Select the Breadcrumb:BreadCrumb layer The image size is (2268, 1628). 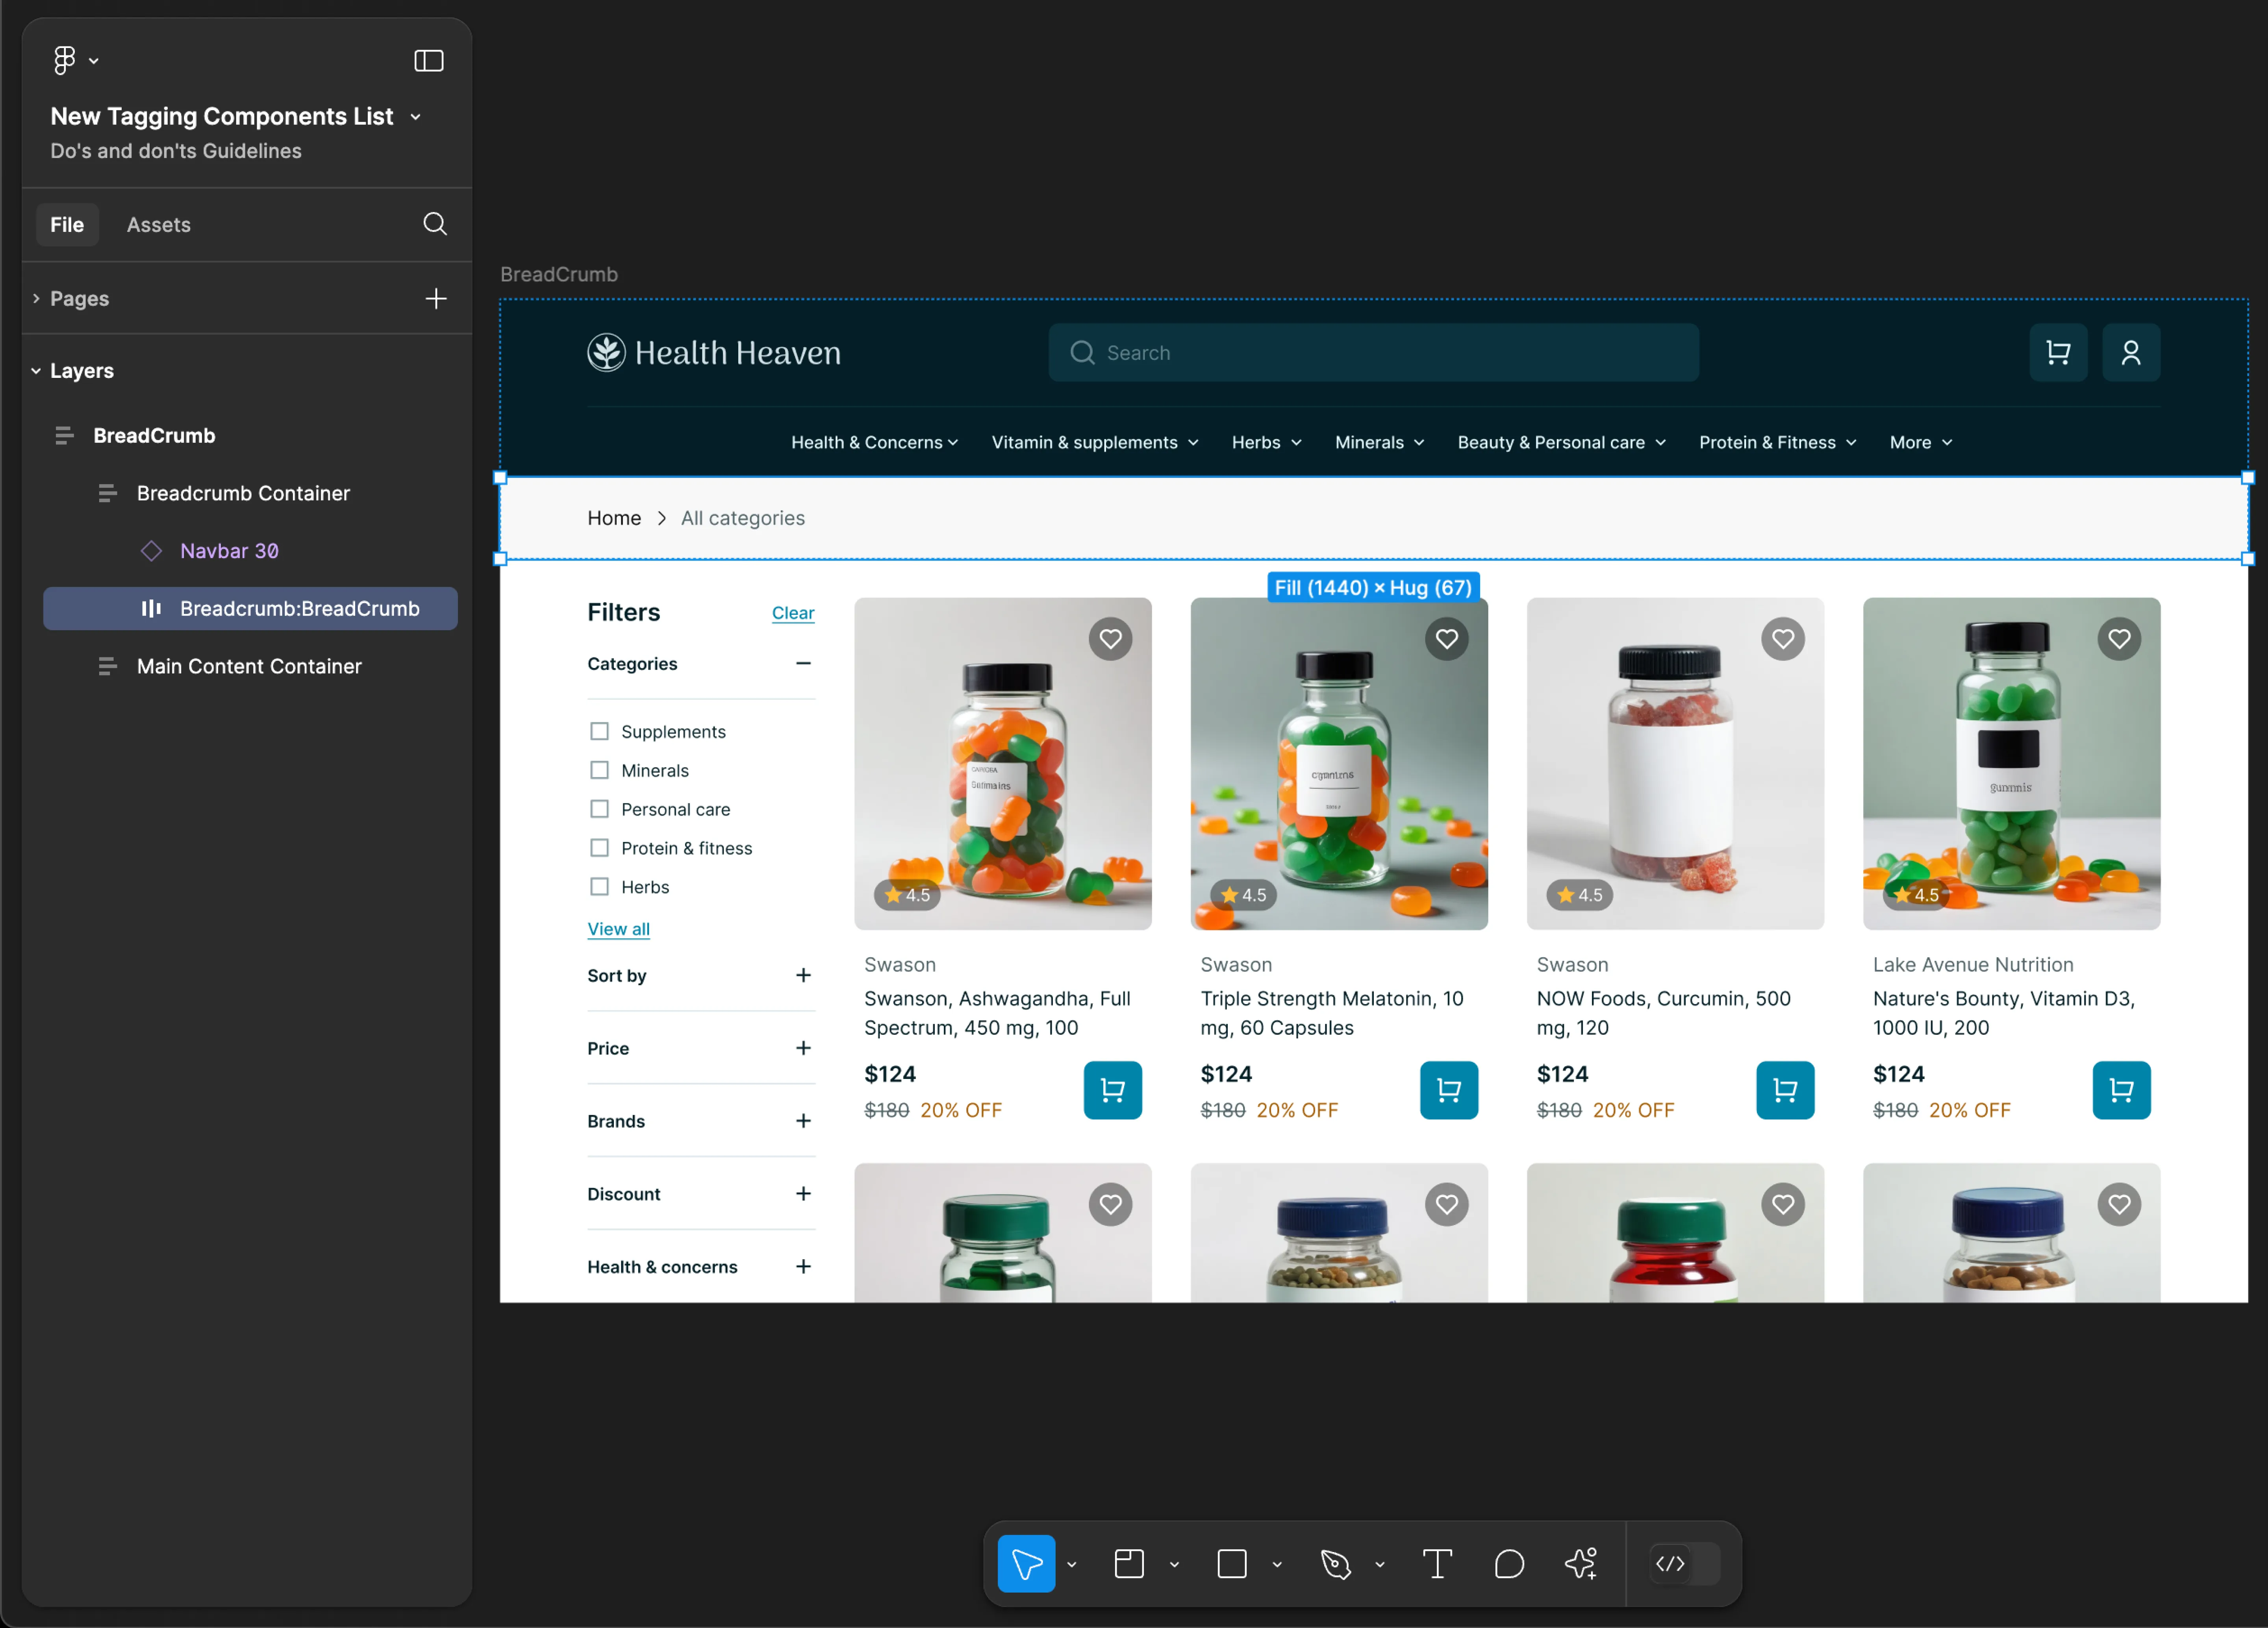tap(250, 609)
